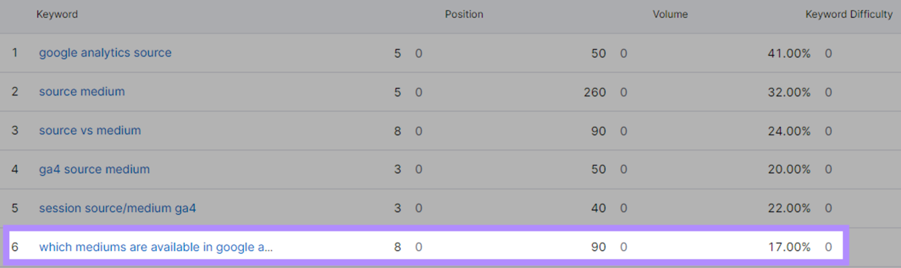Click the 20.00% difficulty value
The image size is (901, 268).
789,169
